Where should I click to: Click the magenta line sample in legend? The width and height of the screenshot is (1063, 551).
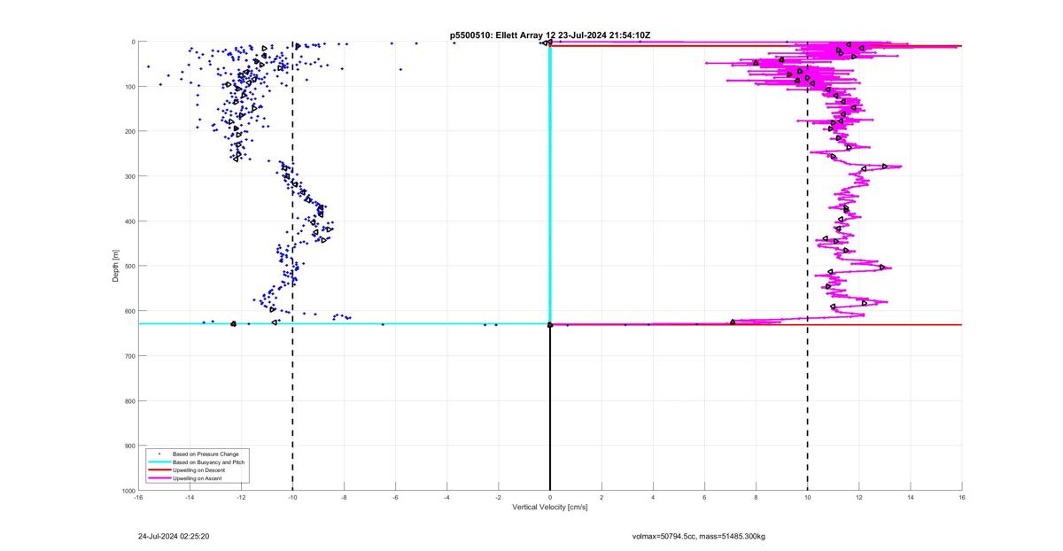click(x=159, y=478)
